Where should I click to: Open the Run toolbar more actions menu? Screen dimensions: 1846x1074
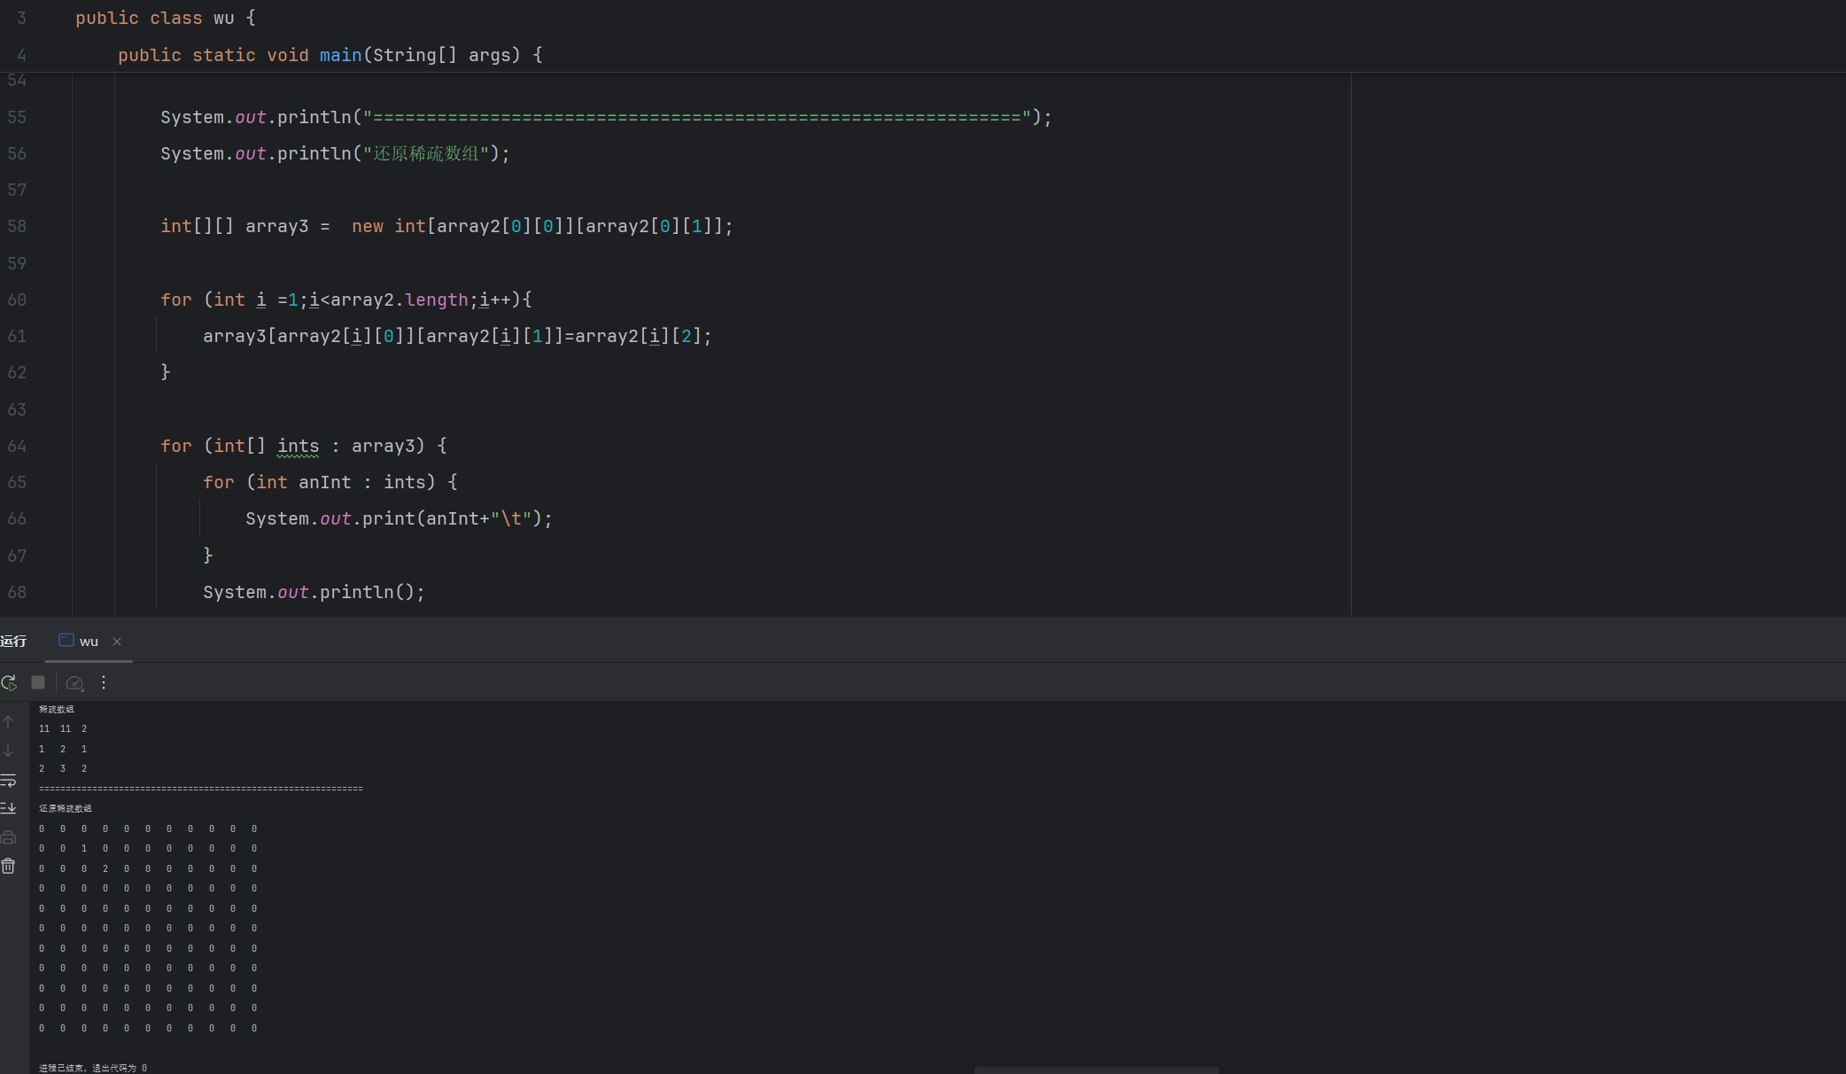coord(104,682)
